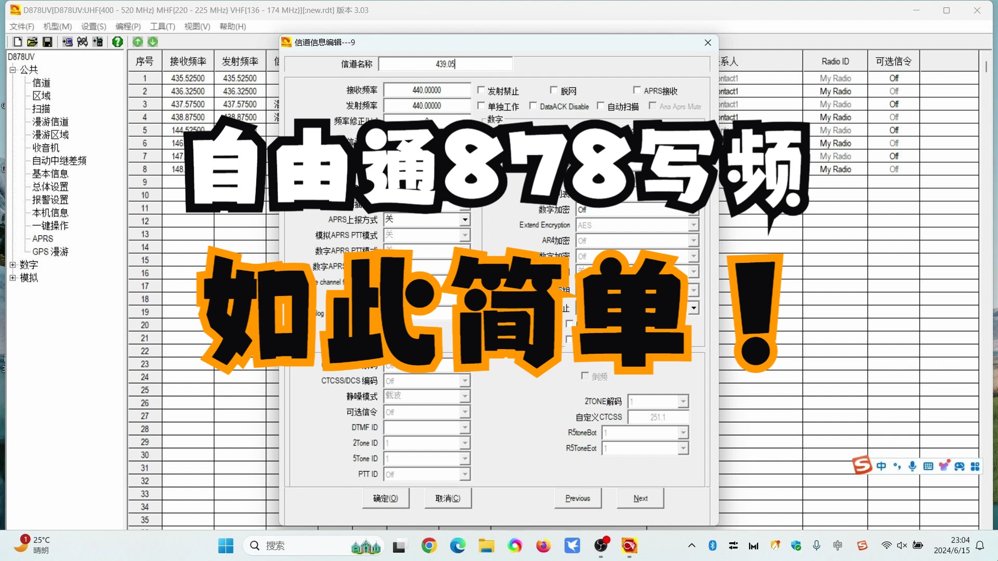Select 漫游信道 in the tree
Viewport: 998px width, 561px height.
(50, 122)
